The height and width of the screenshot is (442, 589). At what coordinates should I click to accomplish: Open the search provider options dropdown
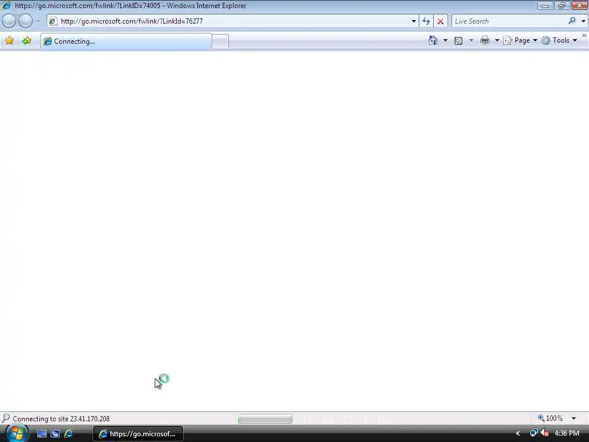point(583,21)
